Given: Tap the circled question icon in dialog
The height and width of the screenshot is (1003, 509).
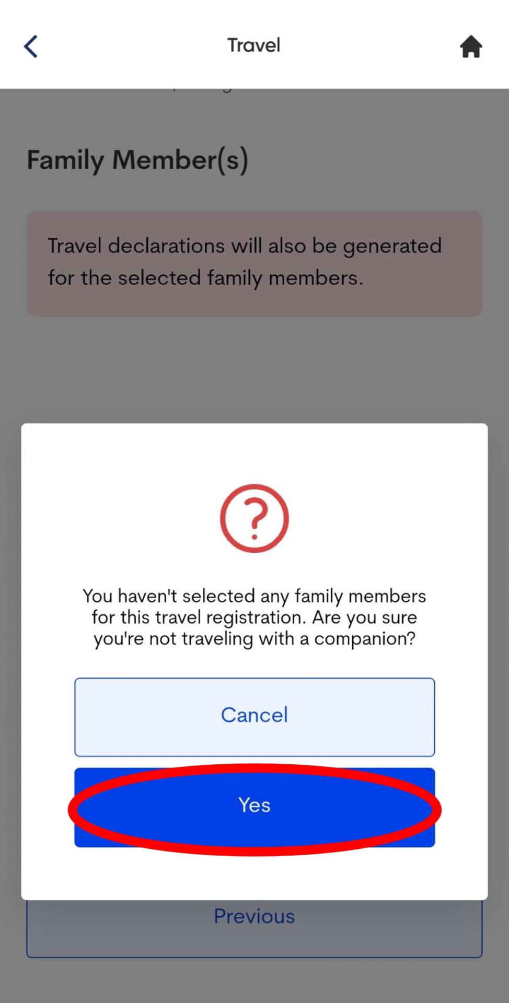Looking at the screenshot, I should click(x=254, y=518).
